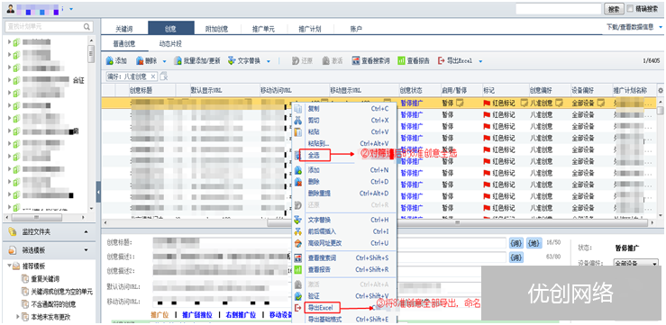This screenshot has width=666, height=325.
Task: Click the 右侧推广位 link
Action: (241, 315)
